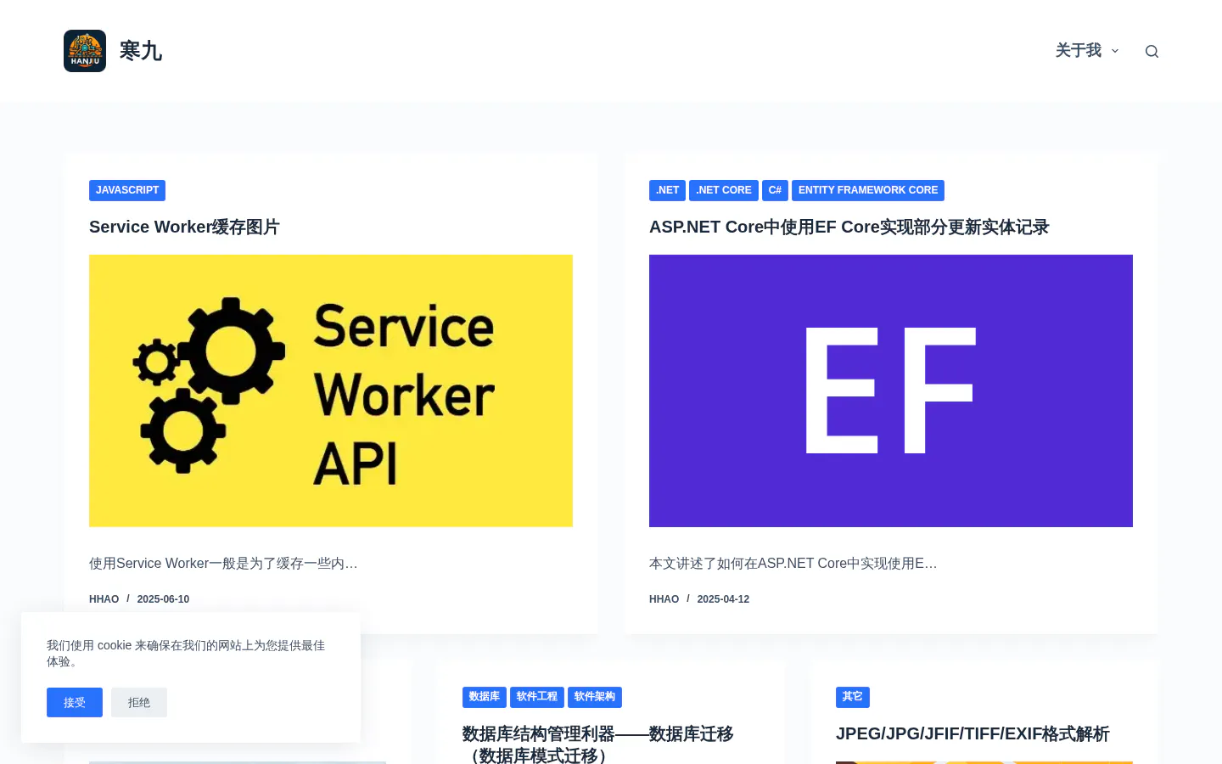The image size is (1222, 764).
Task: Click author HHAO next to 2025-04-12
Action: tap(664, 599)
